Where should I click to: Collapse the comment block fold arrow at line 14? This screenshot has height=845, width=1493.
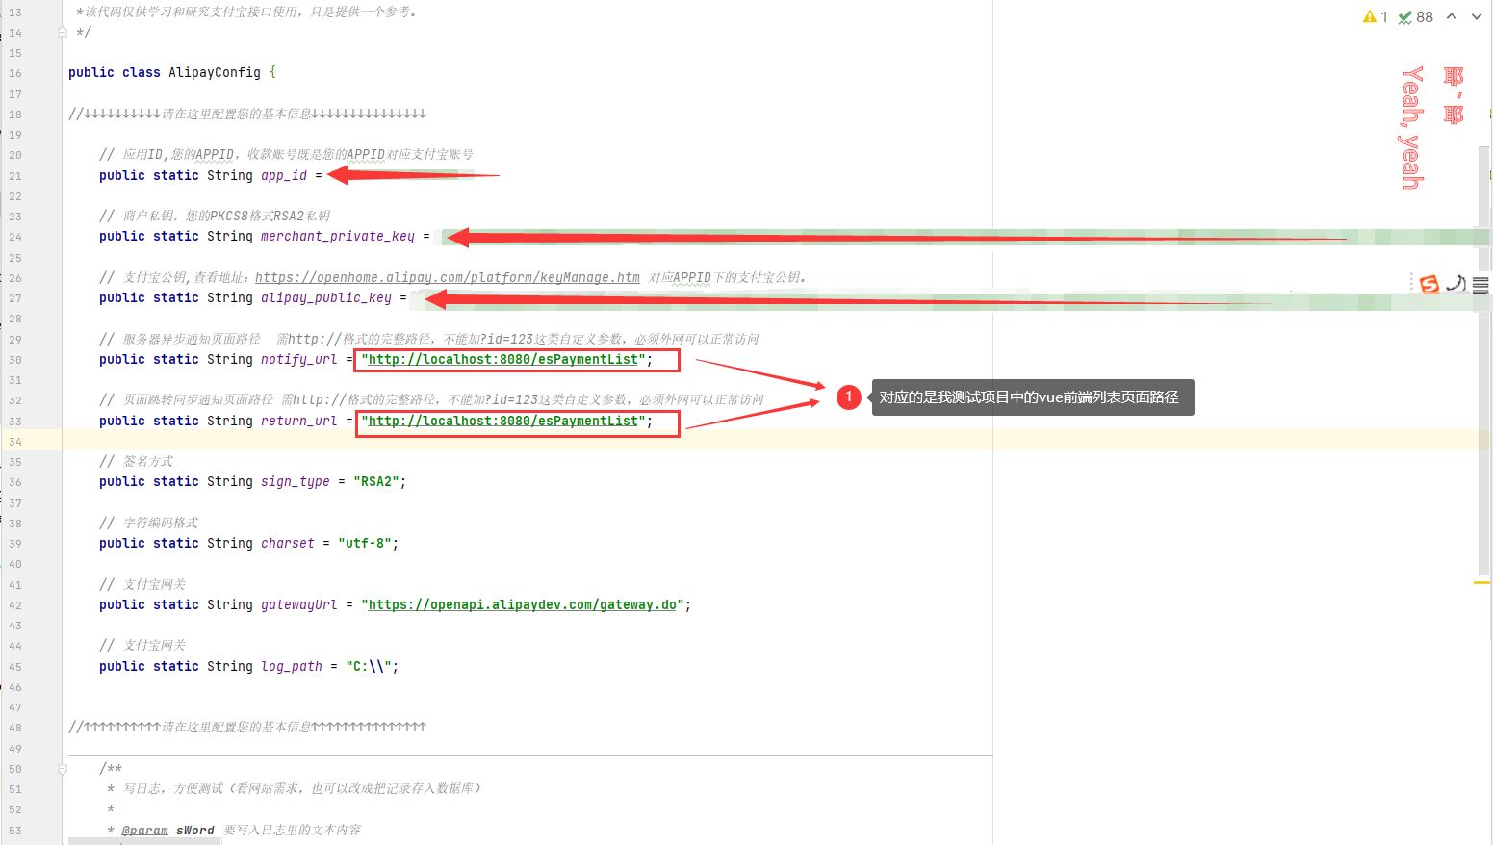[x=62, y=32]
